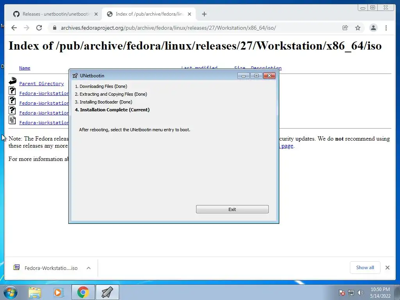Click ISO file icon in downloads bar
The width and height of the screenshot is (400, 300).
(16, 267)
